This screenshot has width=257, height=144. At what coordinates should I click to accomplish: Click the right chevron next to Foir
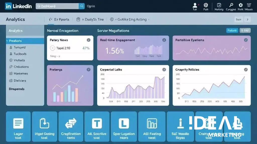pos(247,19)
